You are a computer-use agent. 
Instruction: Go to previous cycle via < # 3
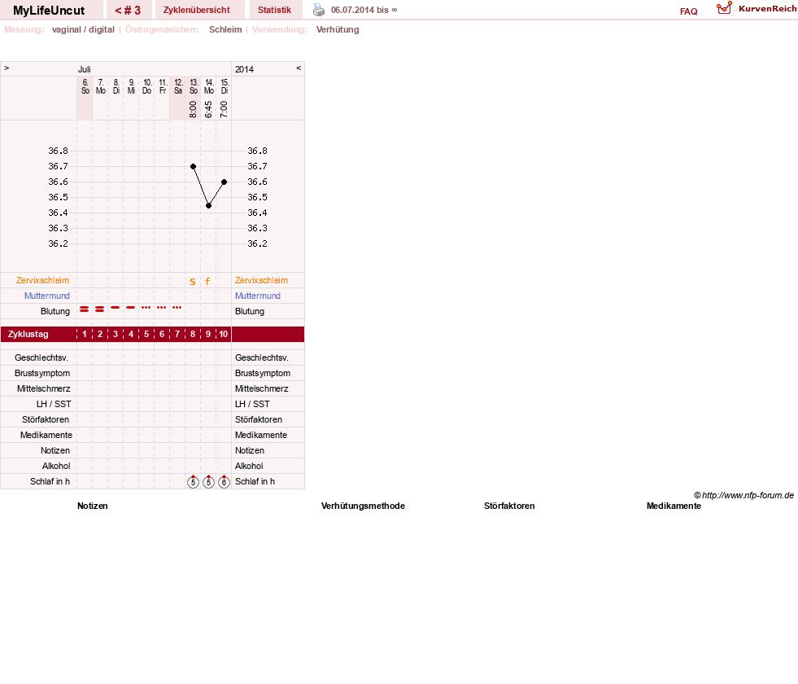128,11
